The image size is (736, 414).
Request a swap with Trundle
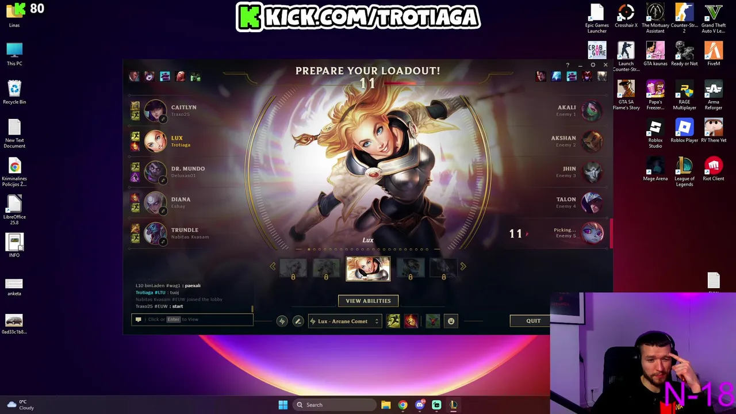pos(163,241)
